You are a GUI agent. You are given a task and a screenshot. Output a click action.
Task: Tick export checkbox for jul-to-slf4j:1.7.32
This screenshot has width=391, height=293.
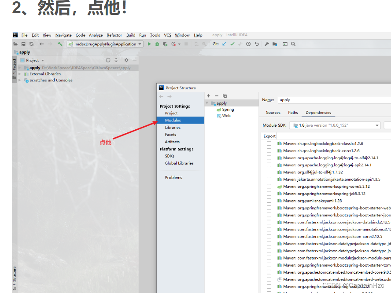(x=269, y=172)
